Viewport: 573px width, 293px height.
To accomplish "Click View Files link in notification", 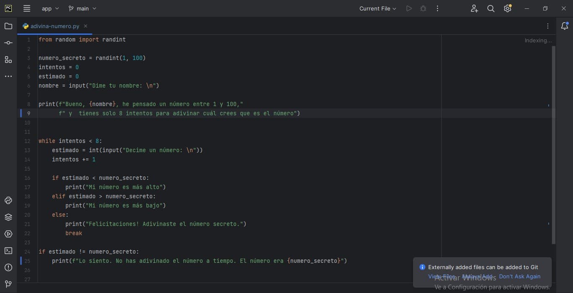I will (441, 276).
